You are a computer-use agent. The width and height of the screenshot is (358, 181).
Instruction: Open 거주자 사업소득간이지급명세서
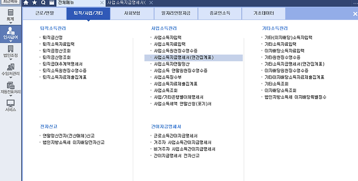click(x=182, y=142)
